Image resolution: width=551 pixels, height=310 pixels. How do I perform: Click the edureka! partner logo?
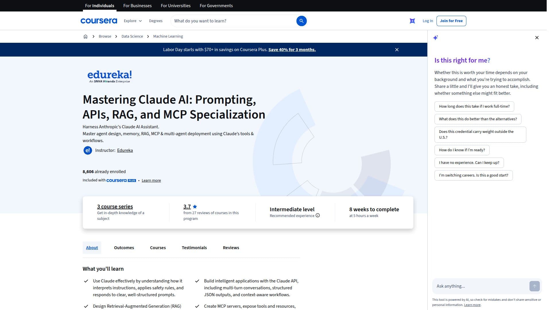click(109, 76)
